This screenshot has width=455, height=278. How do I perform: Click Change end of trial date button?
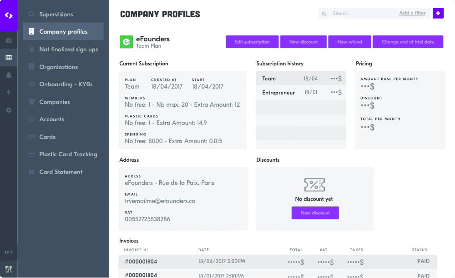point(408,42)
